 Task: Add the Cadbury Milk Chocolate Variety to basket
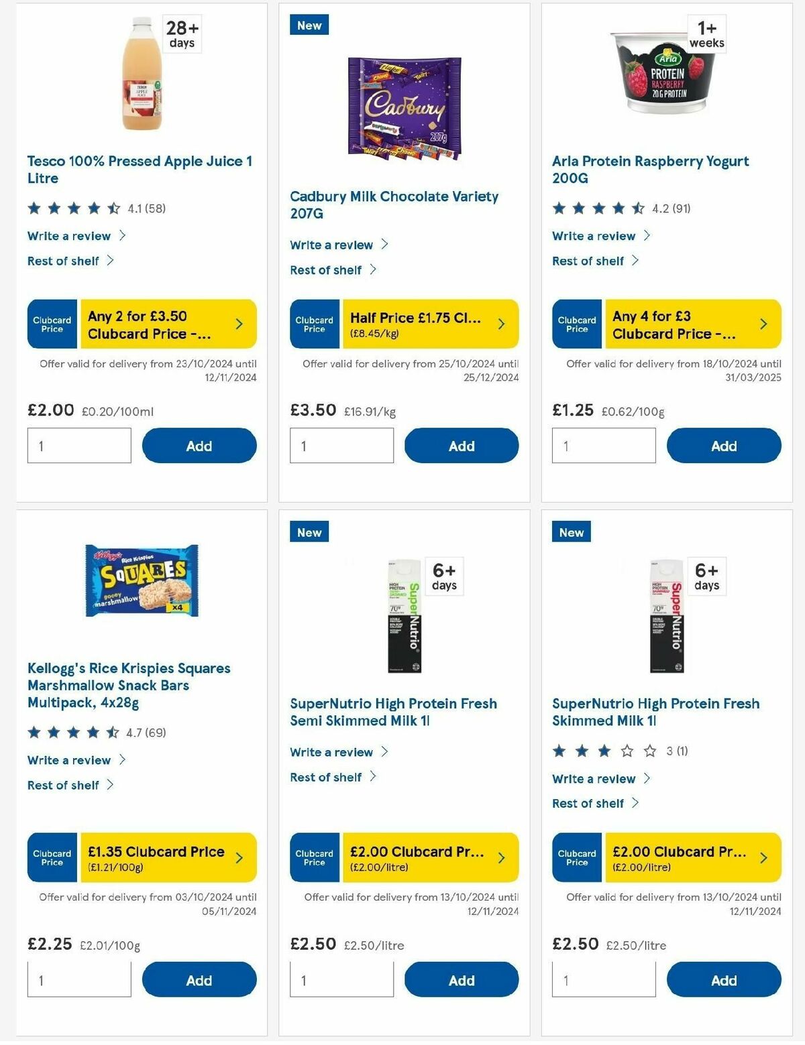click(461, 445)
